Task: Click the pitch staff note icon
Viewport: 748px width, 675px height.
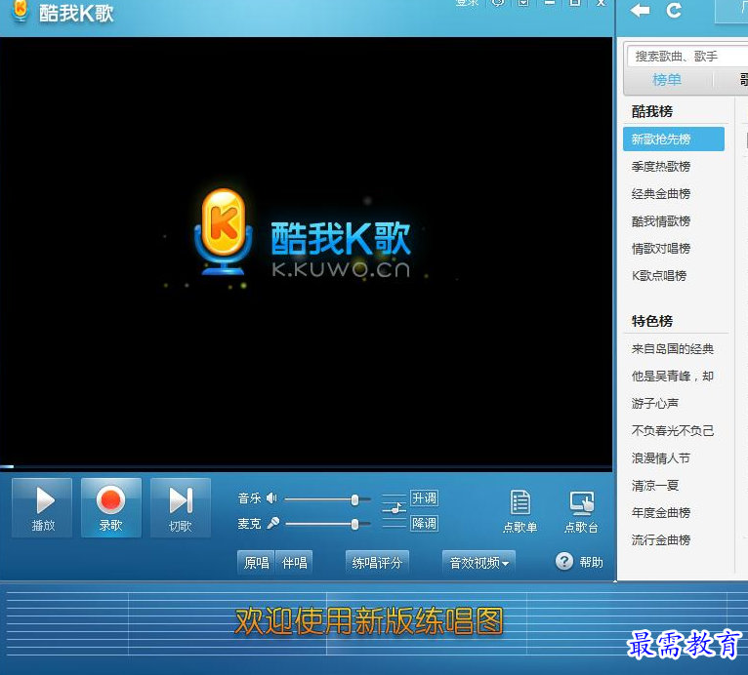Action: [395, 511]
